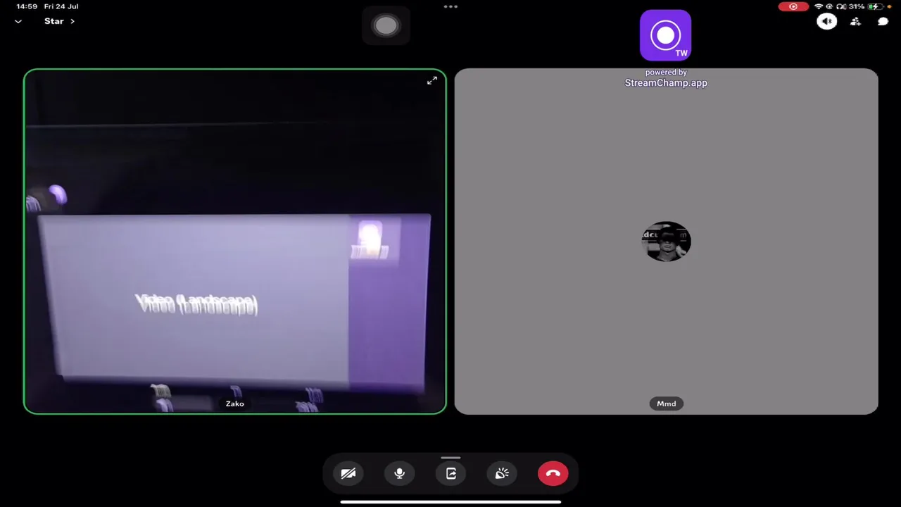901x507 pixels.
Task: Click the Zako name label
Action: (235, 403)
